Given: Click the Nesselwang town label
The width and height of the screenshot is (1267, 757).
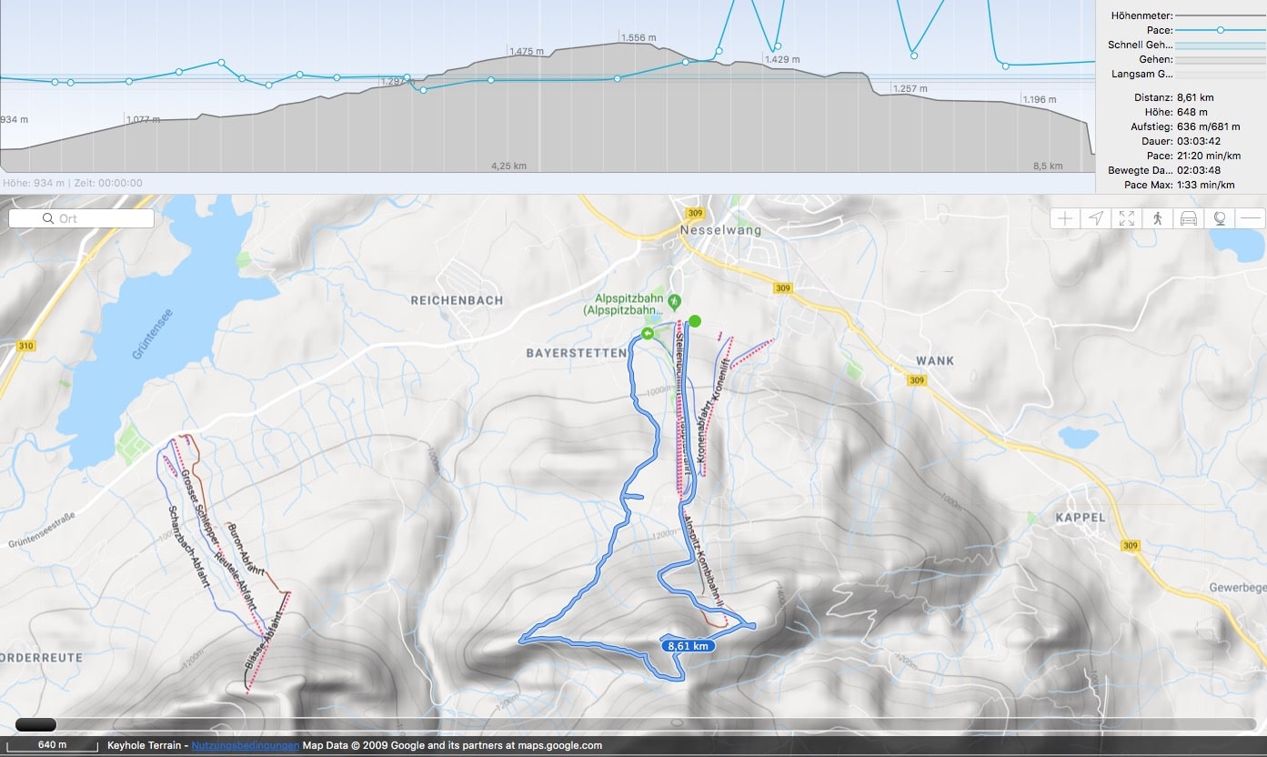Looking at the screenshot, I should tap(720, 230).
